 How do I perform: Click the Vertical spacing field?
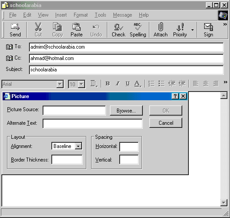pos(129,159)
